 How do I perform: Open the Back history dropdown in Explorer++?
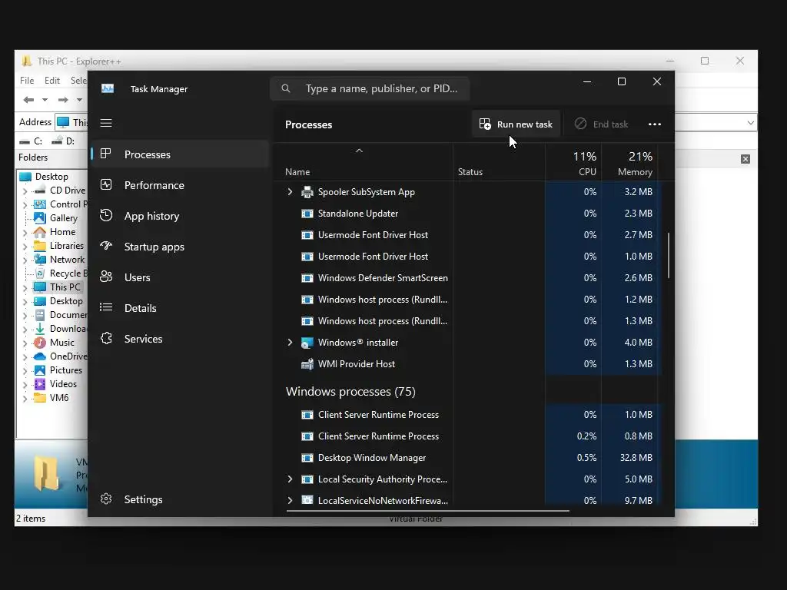45,100
